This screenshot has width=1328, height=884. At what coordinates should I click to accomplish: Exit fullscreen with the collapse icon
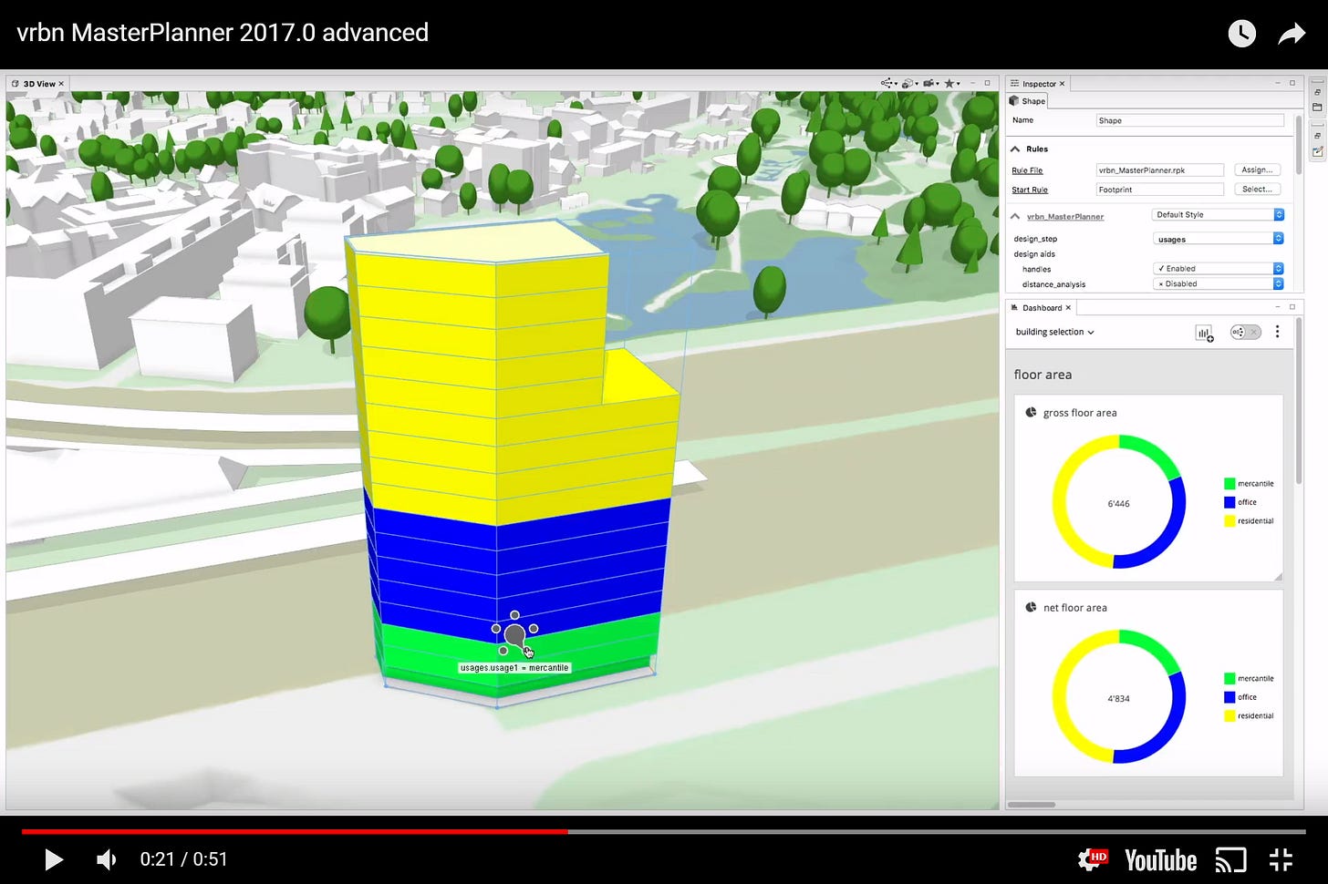(x=1281, y=859)
